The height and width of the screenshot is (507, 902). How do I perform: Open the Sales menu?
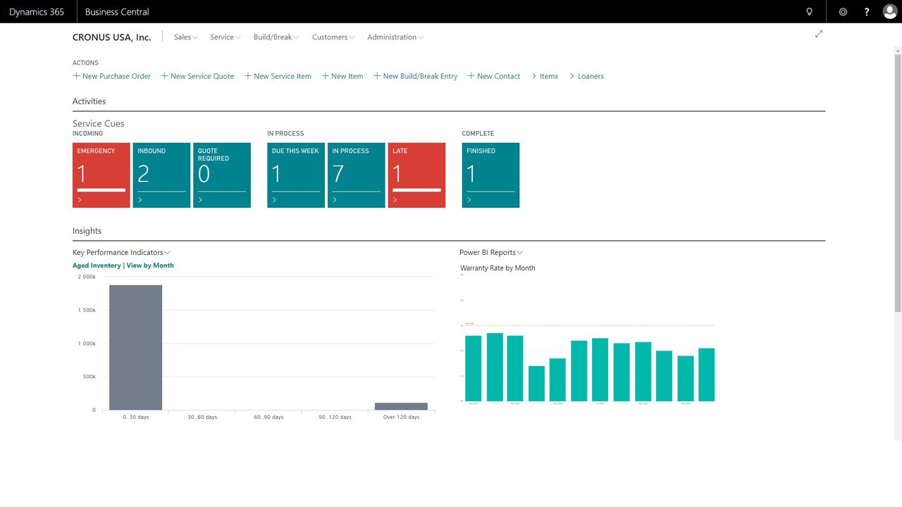pos(186,37)
